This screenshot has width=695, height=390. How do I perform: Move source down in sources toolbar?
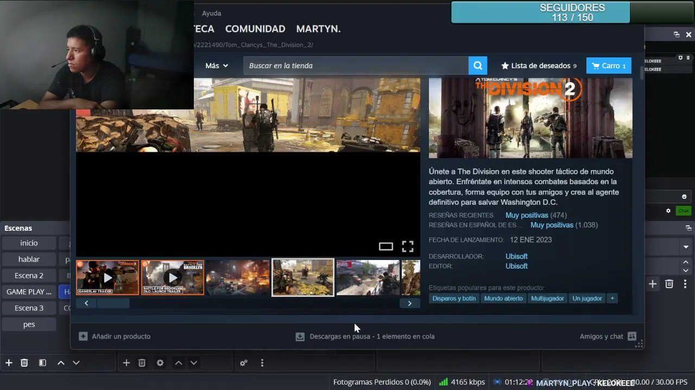[193, 363]
